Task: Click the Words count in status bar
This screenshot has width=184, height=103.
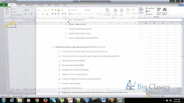Action: (x=18, y=96)
